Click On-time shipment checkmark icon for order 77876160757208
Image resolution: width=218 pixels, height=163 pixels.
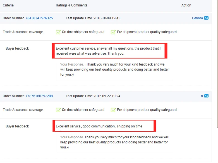point(58,110)
